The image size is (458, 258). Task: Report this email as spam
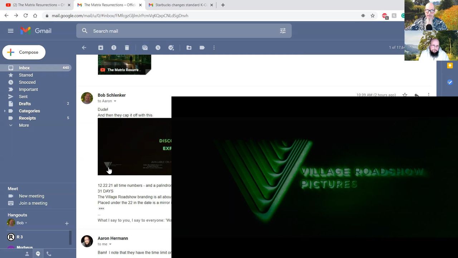click(x=114, y=48)
